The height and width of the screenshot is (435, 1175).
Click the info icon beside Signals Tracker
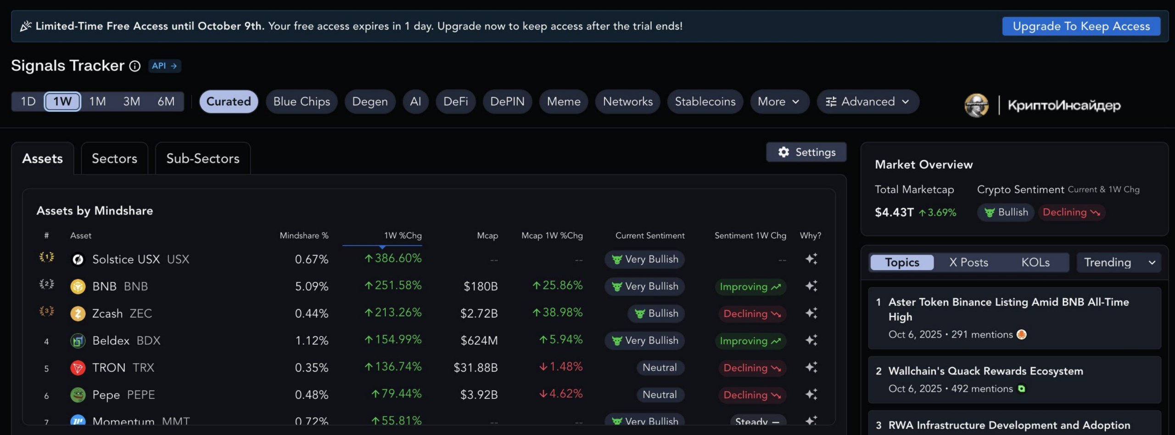134,66
